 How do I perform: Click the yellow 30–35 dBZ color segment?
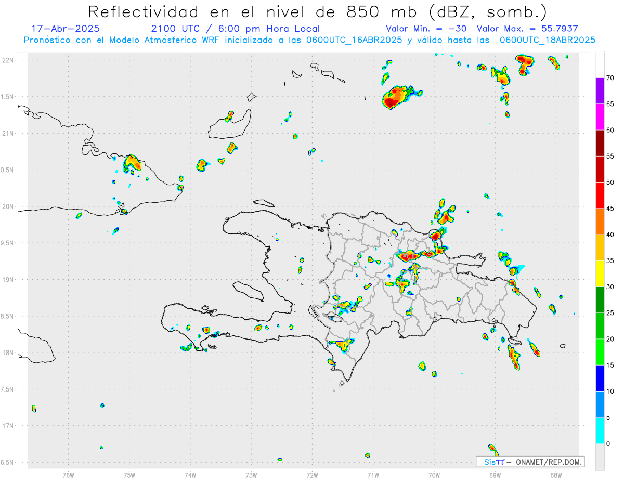point(600,273)
